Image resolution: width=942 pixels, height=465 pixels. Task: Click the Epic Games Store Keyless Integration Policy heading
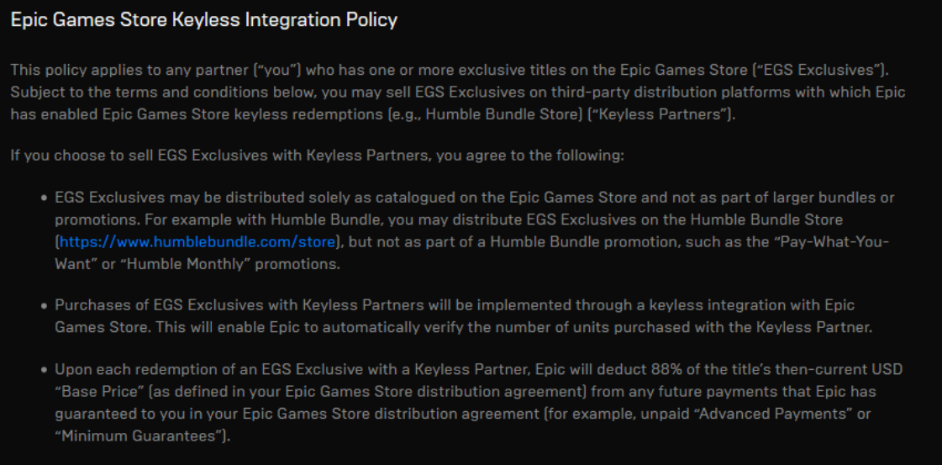point(204,20)
